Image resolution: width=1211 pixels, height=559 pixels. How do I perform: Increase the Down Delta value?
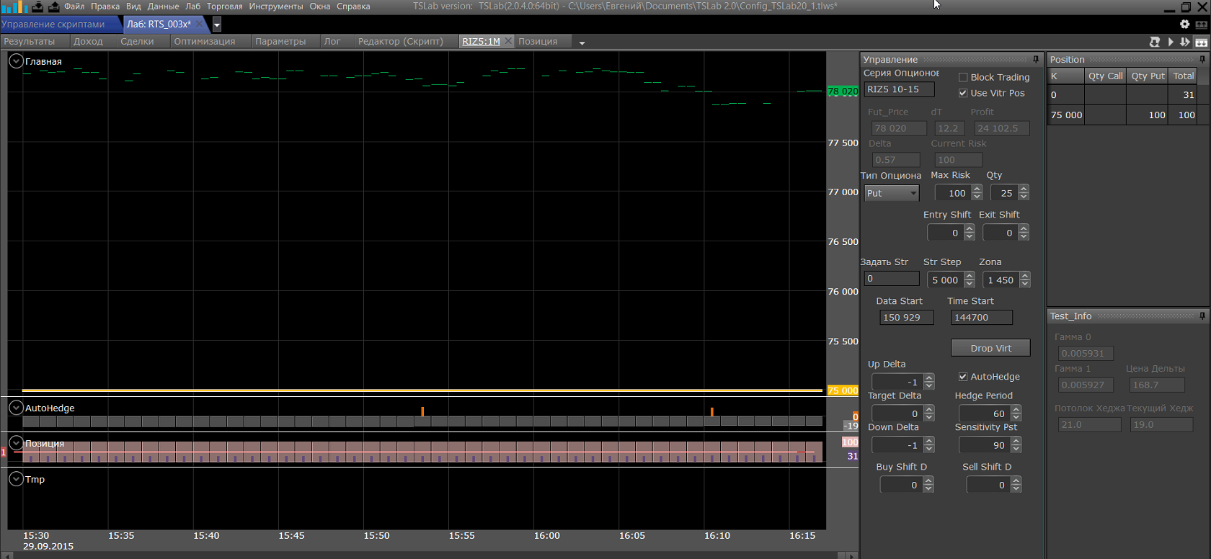929,442
